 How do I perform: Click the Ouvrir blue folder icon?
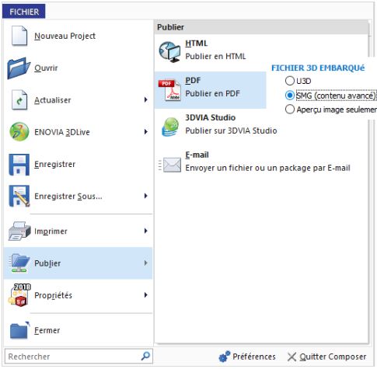[x=19, y=68]
